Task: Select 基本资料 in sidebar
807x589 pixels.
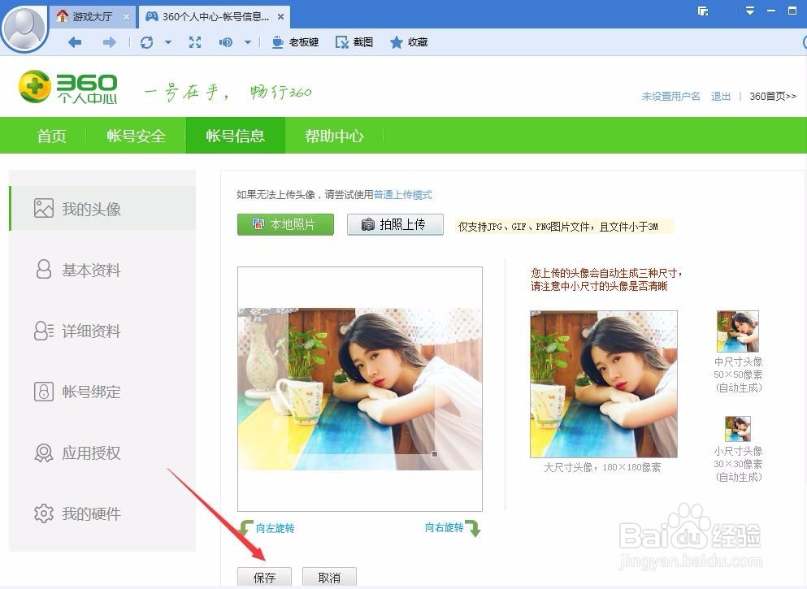Action: tap(103, 270)
